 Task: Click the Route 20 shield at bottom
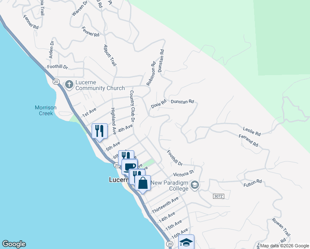pyautogui.click(x=170, y=244)
